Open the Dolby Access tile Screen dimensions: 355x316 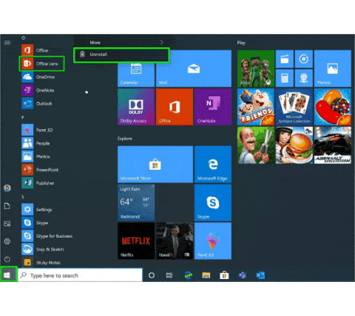136,107
